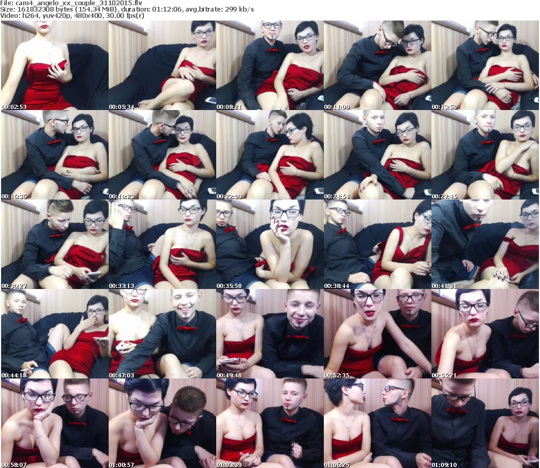Select the frame timestamped 00:13:50
Viewport: 540px width, 468px height.
[485, 65]
